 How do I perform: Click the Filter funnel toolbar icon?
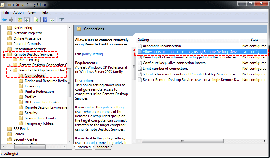point(61,20)
